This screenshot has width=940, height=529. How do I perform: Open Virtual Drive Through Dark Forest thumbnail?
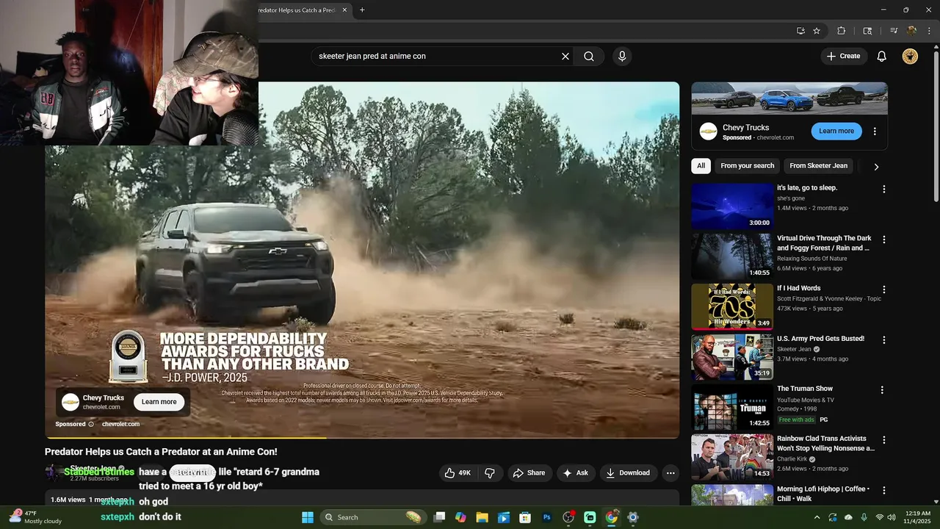pyautogui.click(x=731, y=256)
